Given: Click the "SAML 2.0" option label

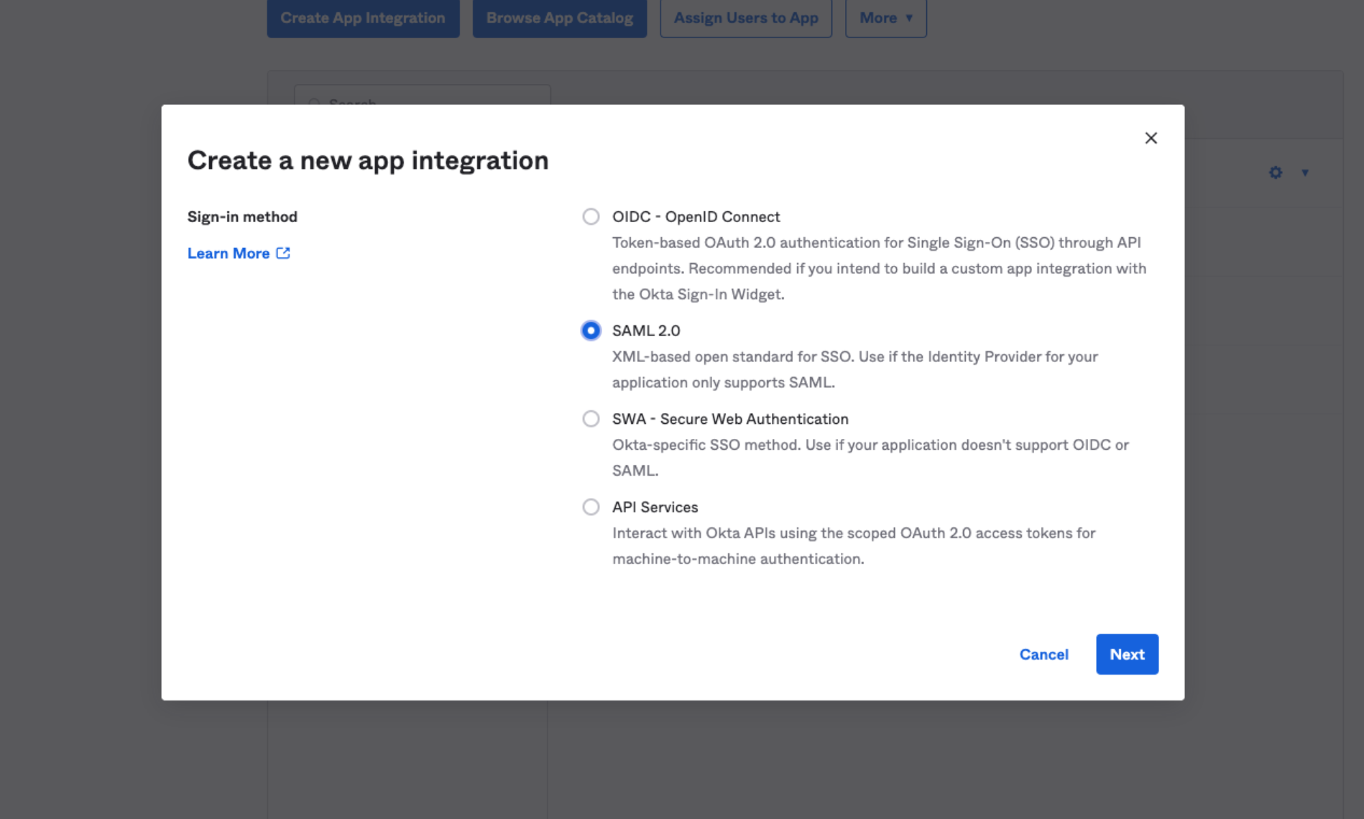Looking at the screenshot, I should pyautogui.click(x=646, y=330).
